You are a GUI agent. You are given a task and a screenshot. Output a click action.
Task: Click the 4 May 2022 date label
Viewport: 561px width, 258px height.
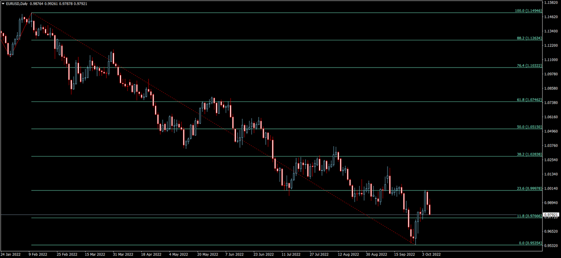coord(178,255)
